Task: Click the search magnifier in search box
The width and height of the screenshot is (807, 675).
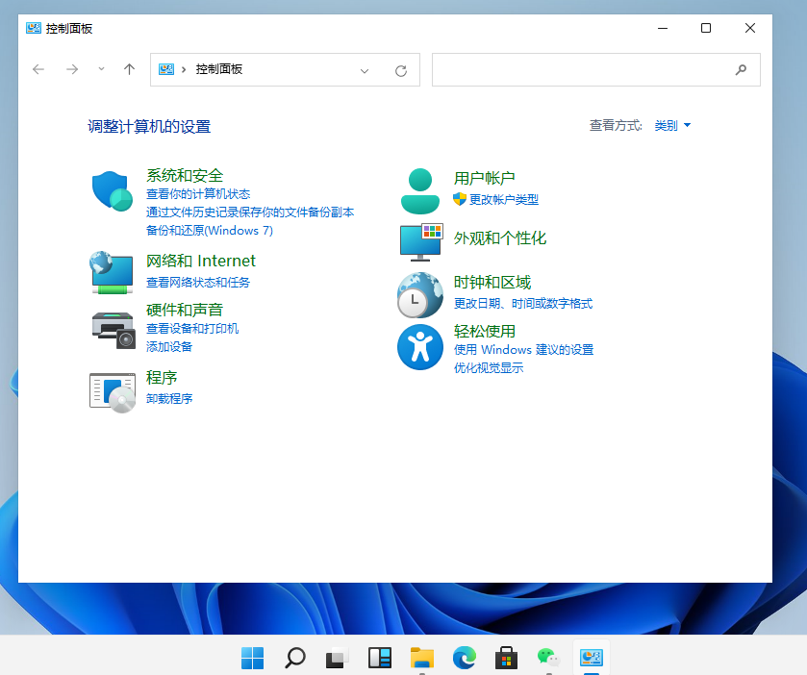Action: point(740,69)
